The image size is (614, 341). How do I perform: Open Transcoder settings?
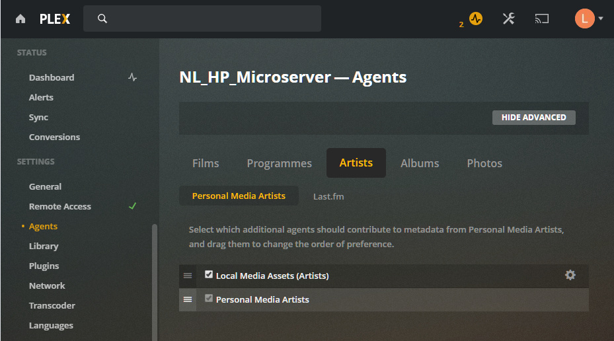[x=52, y=306]
